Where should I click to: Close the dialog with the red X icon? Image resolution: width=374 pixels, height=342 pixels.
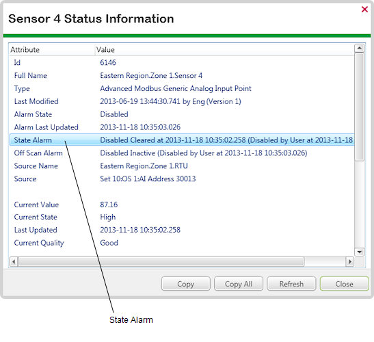click(x=364, y=10)
